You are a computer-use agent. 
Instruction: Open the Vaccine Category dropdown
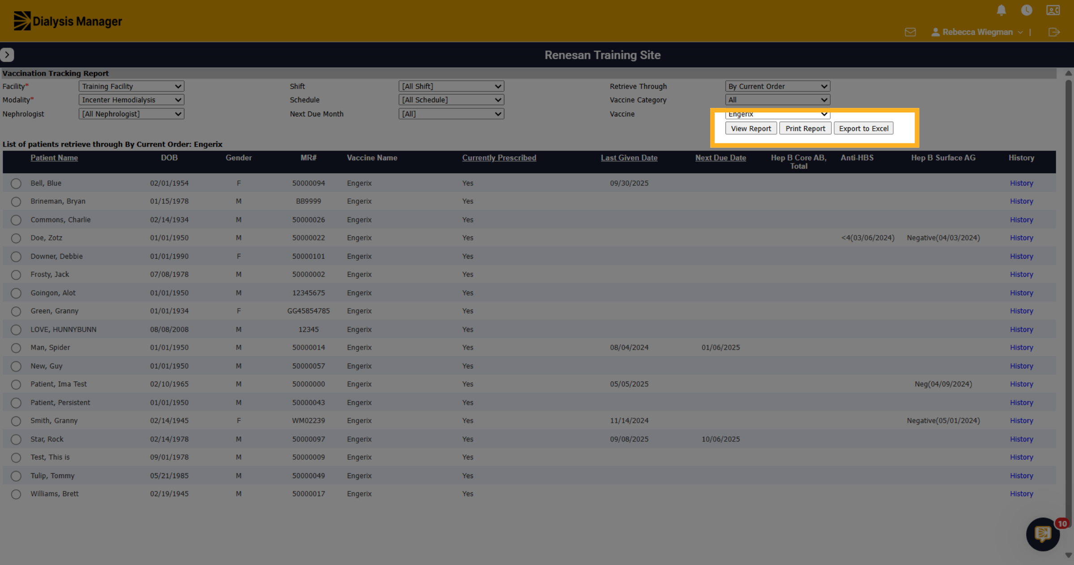(778, 100)
